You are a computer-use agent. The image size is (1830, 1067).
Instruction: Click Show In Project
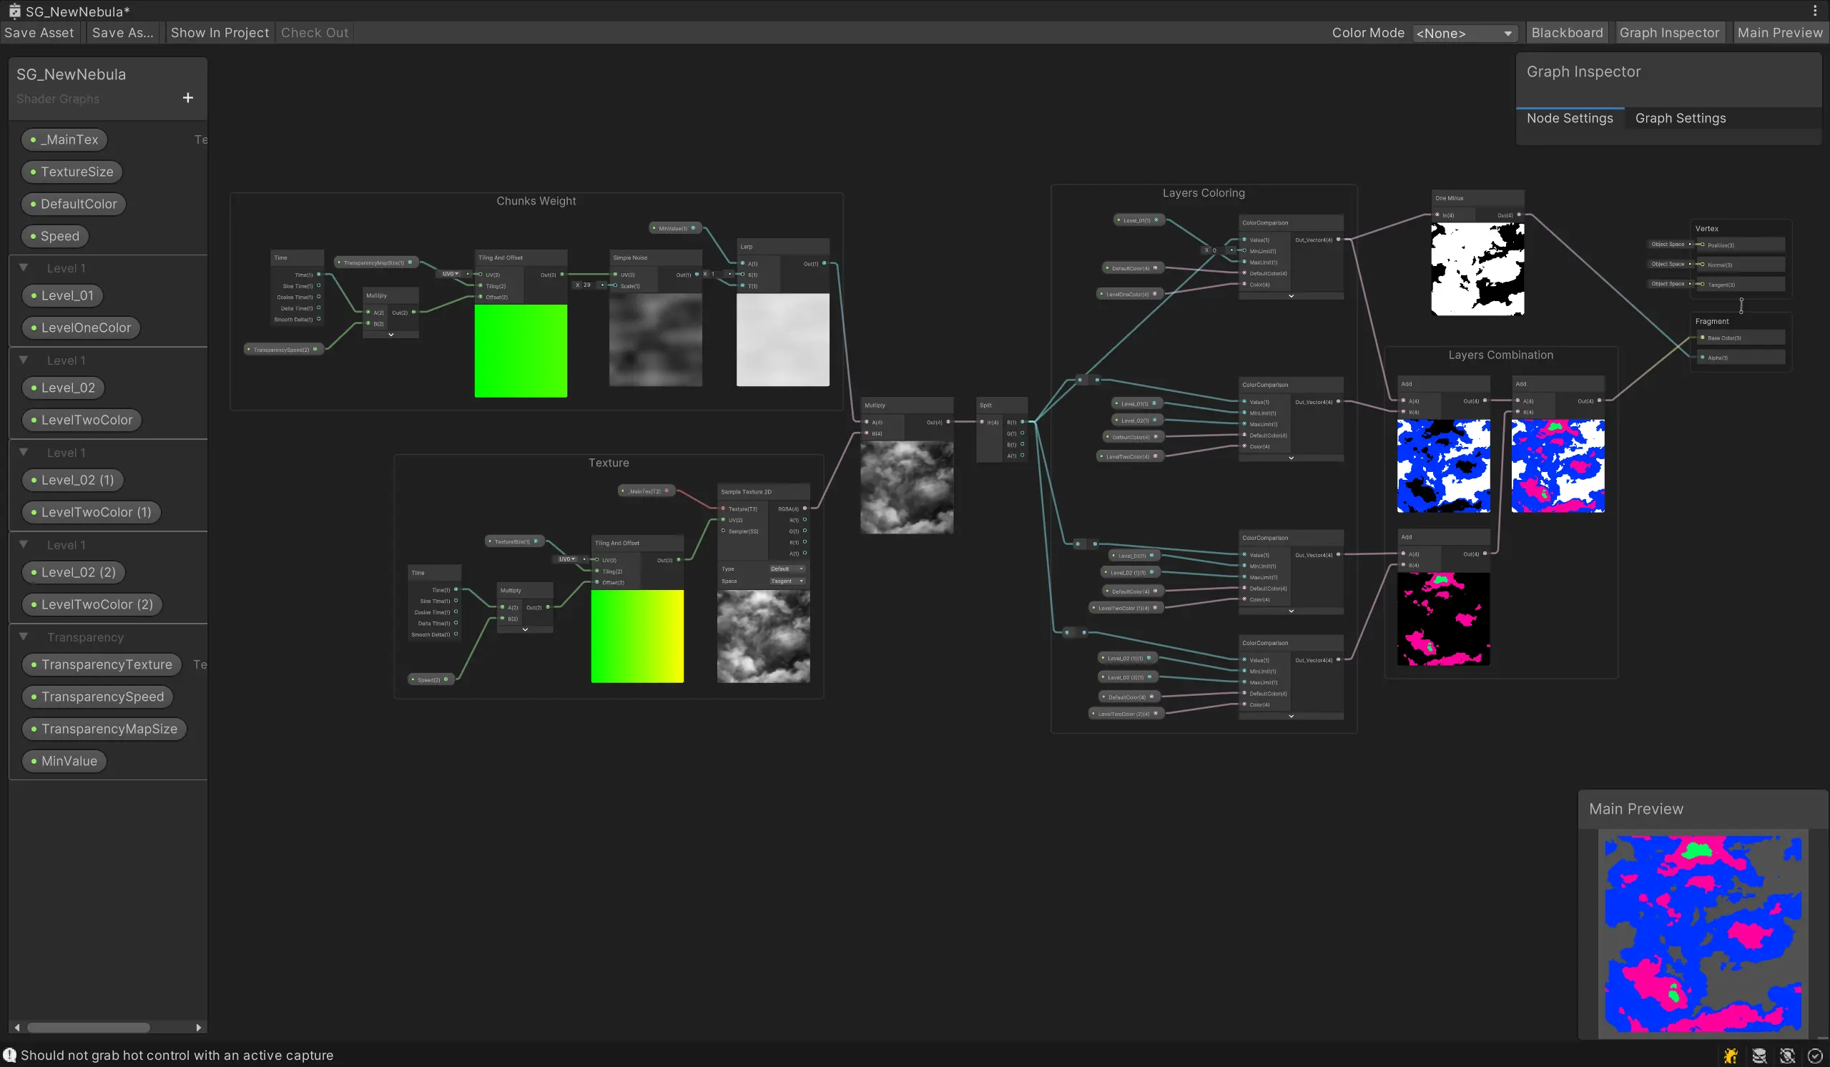click(220, 32)
